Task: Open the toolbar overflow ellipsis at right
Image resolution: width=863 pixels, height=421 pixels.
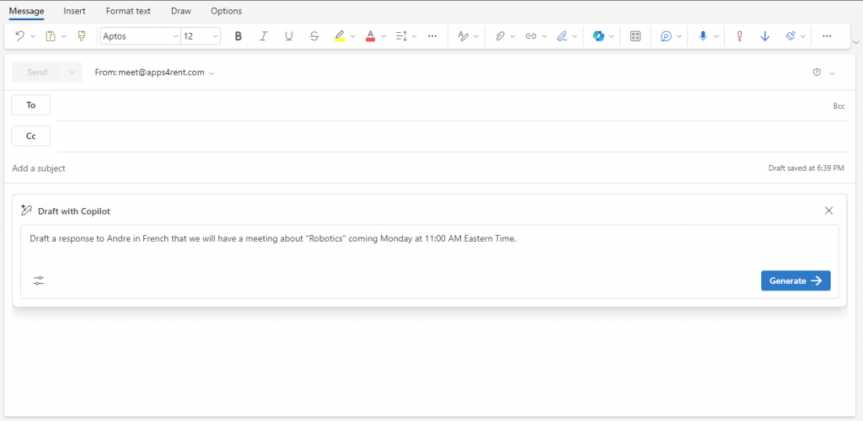Action: (827, 36)
